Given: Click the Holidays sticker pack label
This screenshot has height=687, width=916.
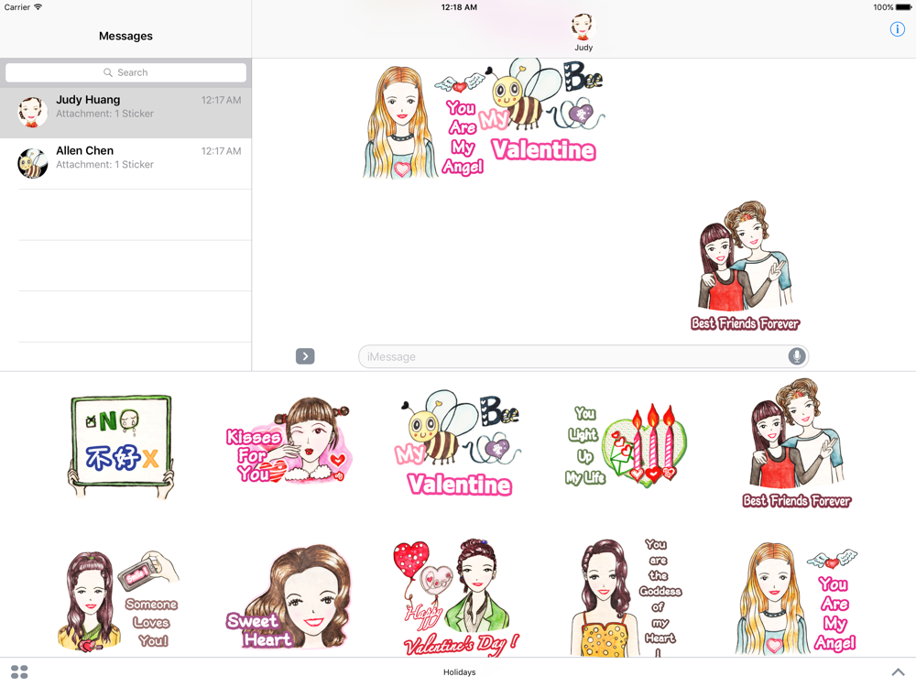Looking at the screenshot, I should tap(459, 671).
